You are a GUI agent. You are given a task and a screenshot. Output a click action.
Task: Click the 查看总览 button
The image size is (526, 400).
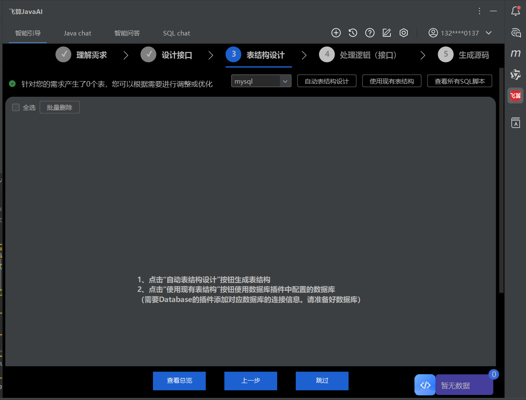click(x=179, y=381)
